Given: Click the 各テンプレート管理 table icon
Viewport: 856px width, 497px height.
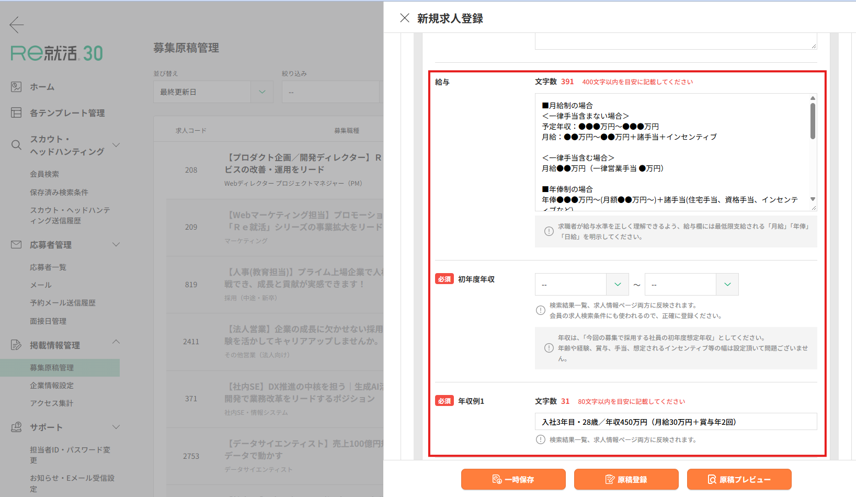Looking at the screenshot, I should [17, 112].
